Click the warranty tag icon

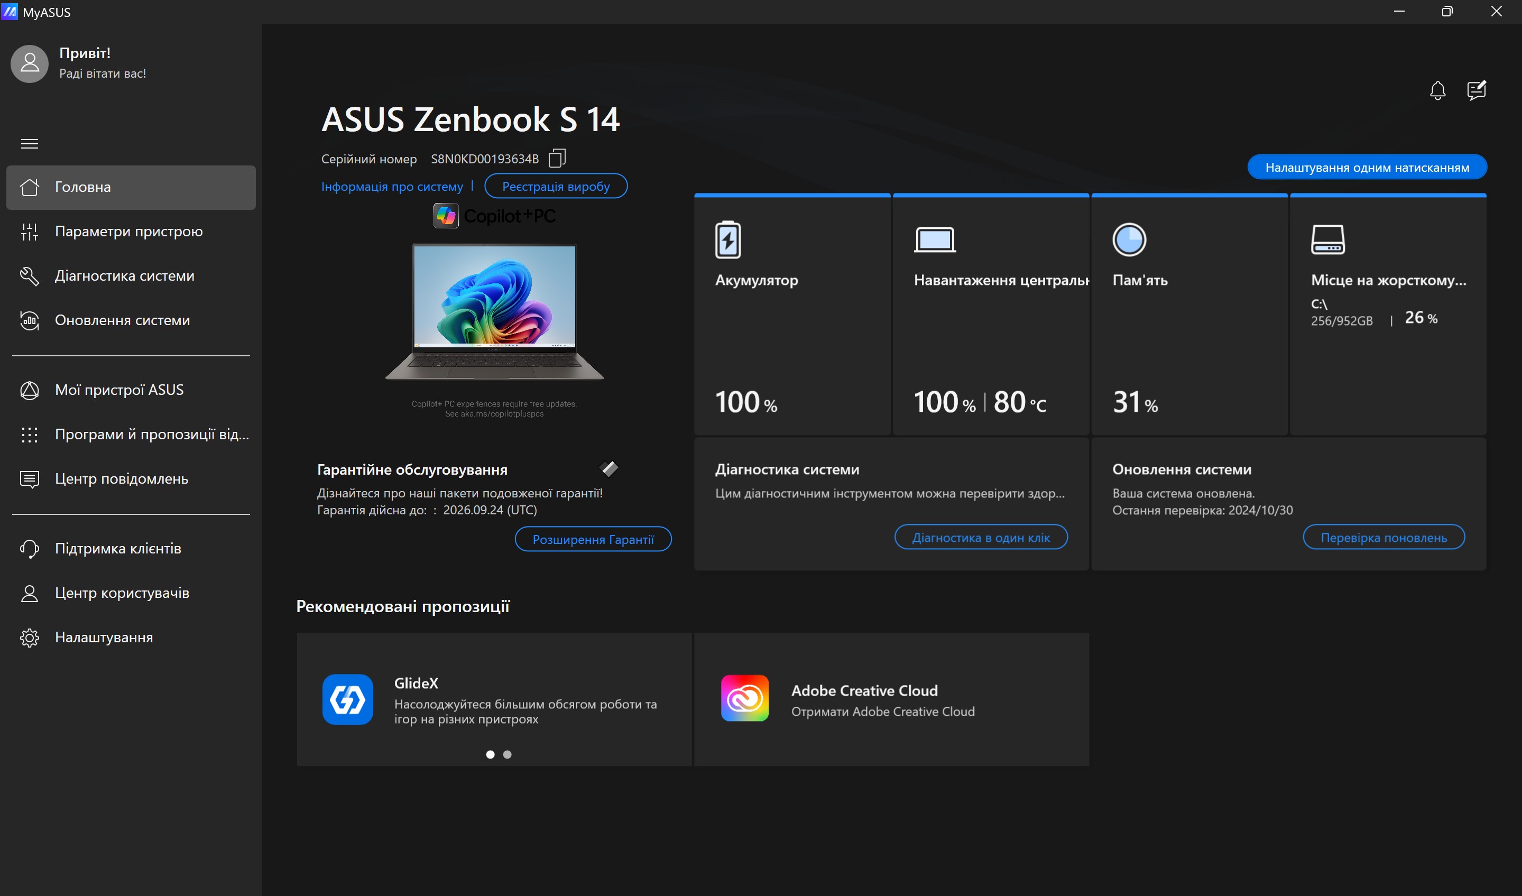click(609, 468)
